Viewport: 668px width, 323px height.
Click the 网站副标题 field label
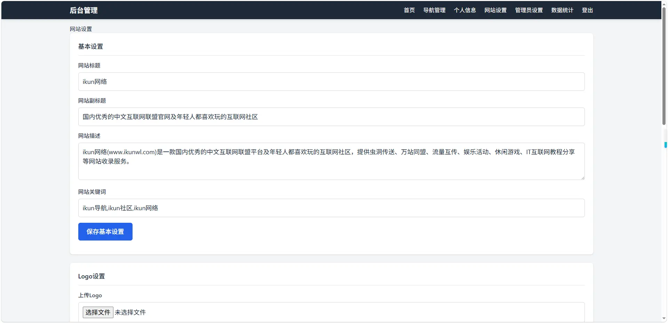(x=92, y=101)
